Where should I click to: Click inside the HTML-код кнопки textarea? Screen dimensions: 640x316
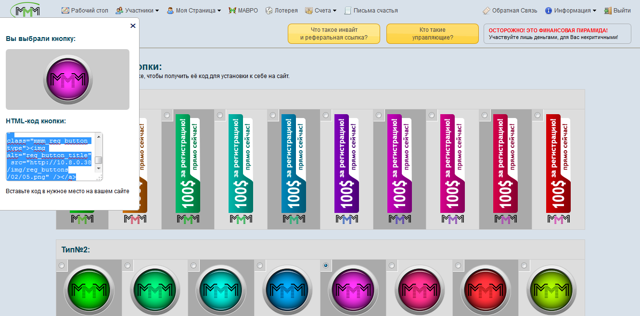coord(50,157)
